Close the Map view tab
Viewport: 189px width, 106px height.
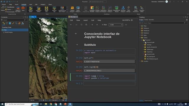click(35, 17)
